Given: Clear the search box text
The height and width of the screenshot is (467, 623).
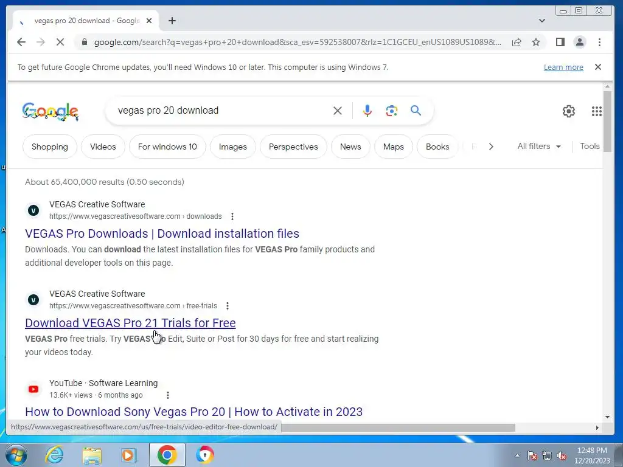Looking at the screenshot, I should 337,111.
